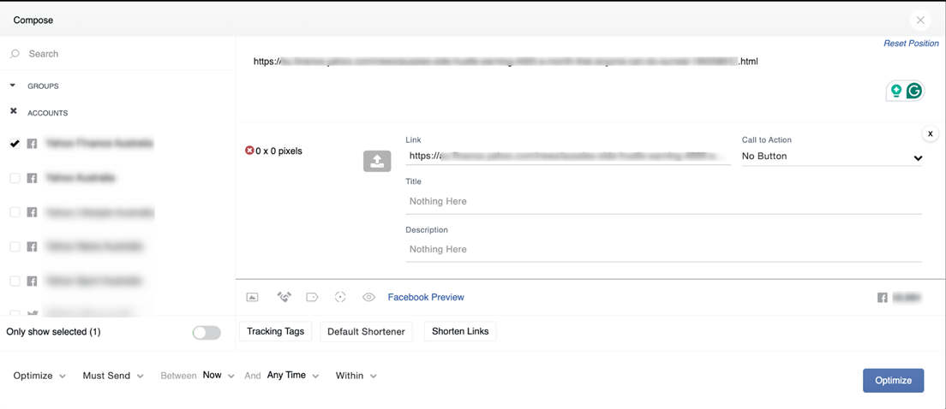Open the Facebook Preview link
Screen dimensions: 946x409
pos(426,297)
